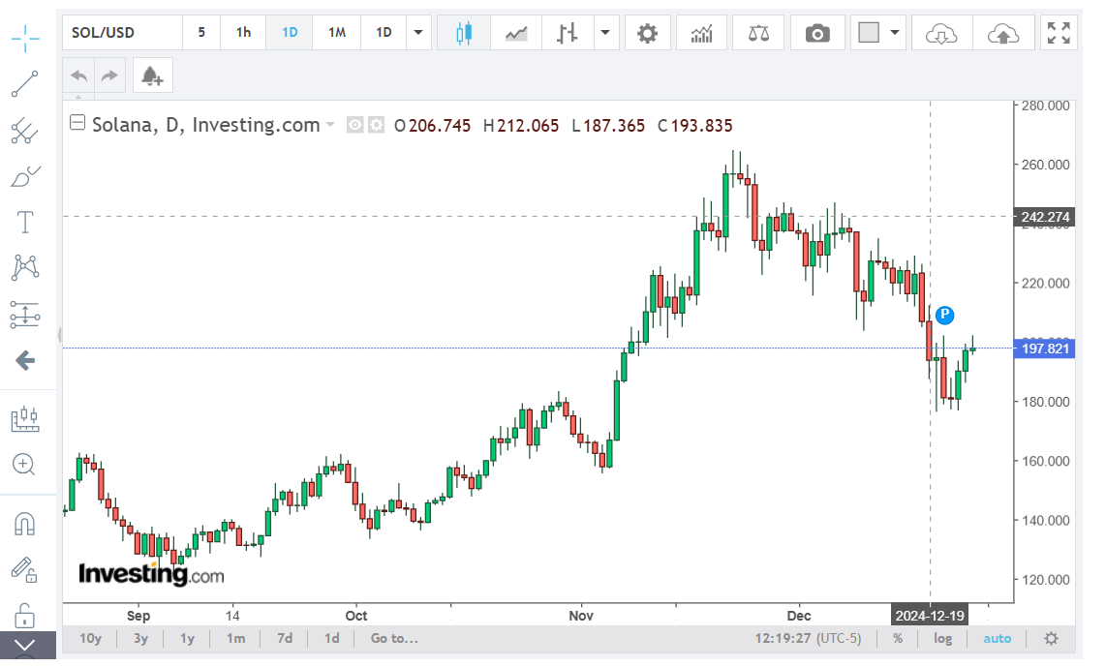Select the trend line drawing tool
The image size is (1106, 667).
[x=24, y=84]
